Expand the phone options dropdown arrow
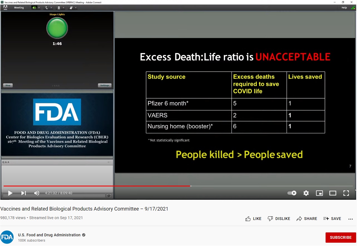357x246 pixels. pos(51,8)
